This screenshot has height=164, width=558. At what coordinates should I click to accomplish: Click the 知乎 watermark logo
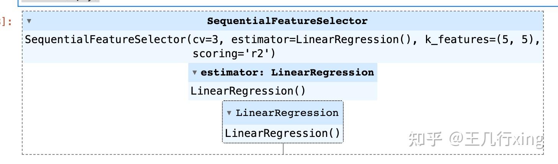pos(426,139)
